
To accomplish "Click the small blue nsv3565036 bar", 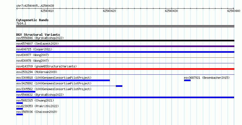I will click(x=20, y=114).
